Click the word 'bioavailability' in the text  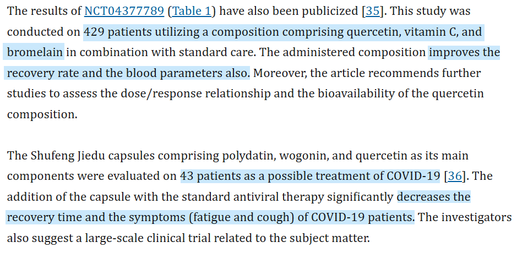(x=356, y=94)
